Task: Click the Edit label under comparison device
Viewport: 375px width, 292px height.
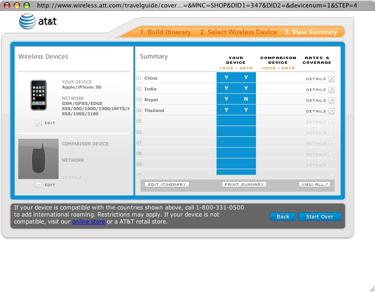Action: point(50,185)
